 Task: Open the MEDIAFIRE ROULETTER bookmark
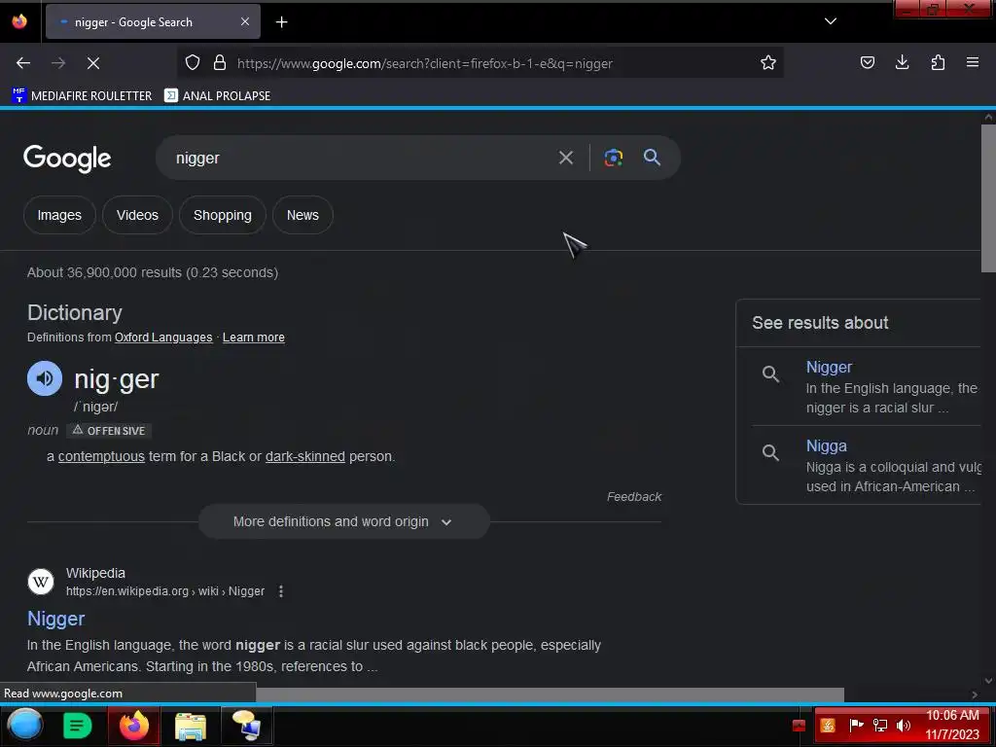point(82,96)
